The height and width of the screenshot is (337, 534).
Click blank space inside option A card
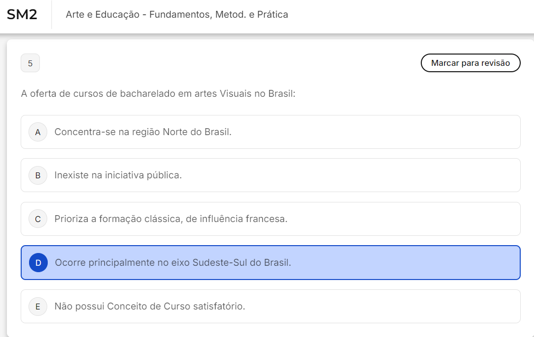coord(374,132)
